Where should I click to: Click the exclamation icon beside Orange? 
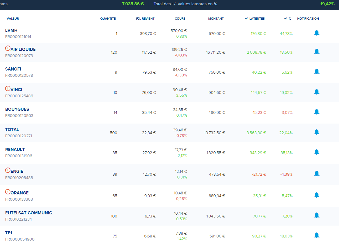[x=8, y=192]
